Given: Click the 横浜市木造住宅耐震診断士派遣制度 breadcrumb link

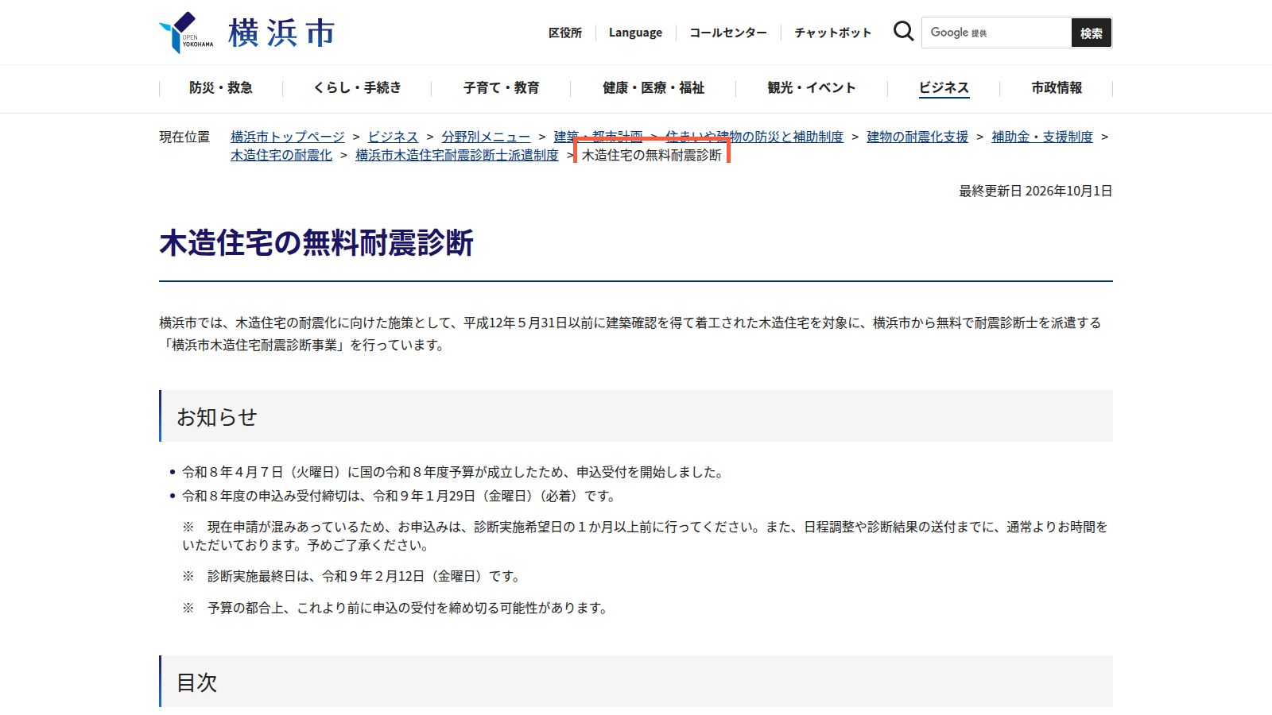Looking at the screenshot, I should point(457,155).
